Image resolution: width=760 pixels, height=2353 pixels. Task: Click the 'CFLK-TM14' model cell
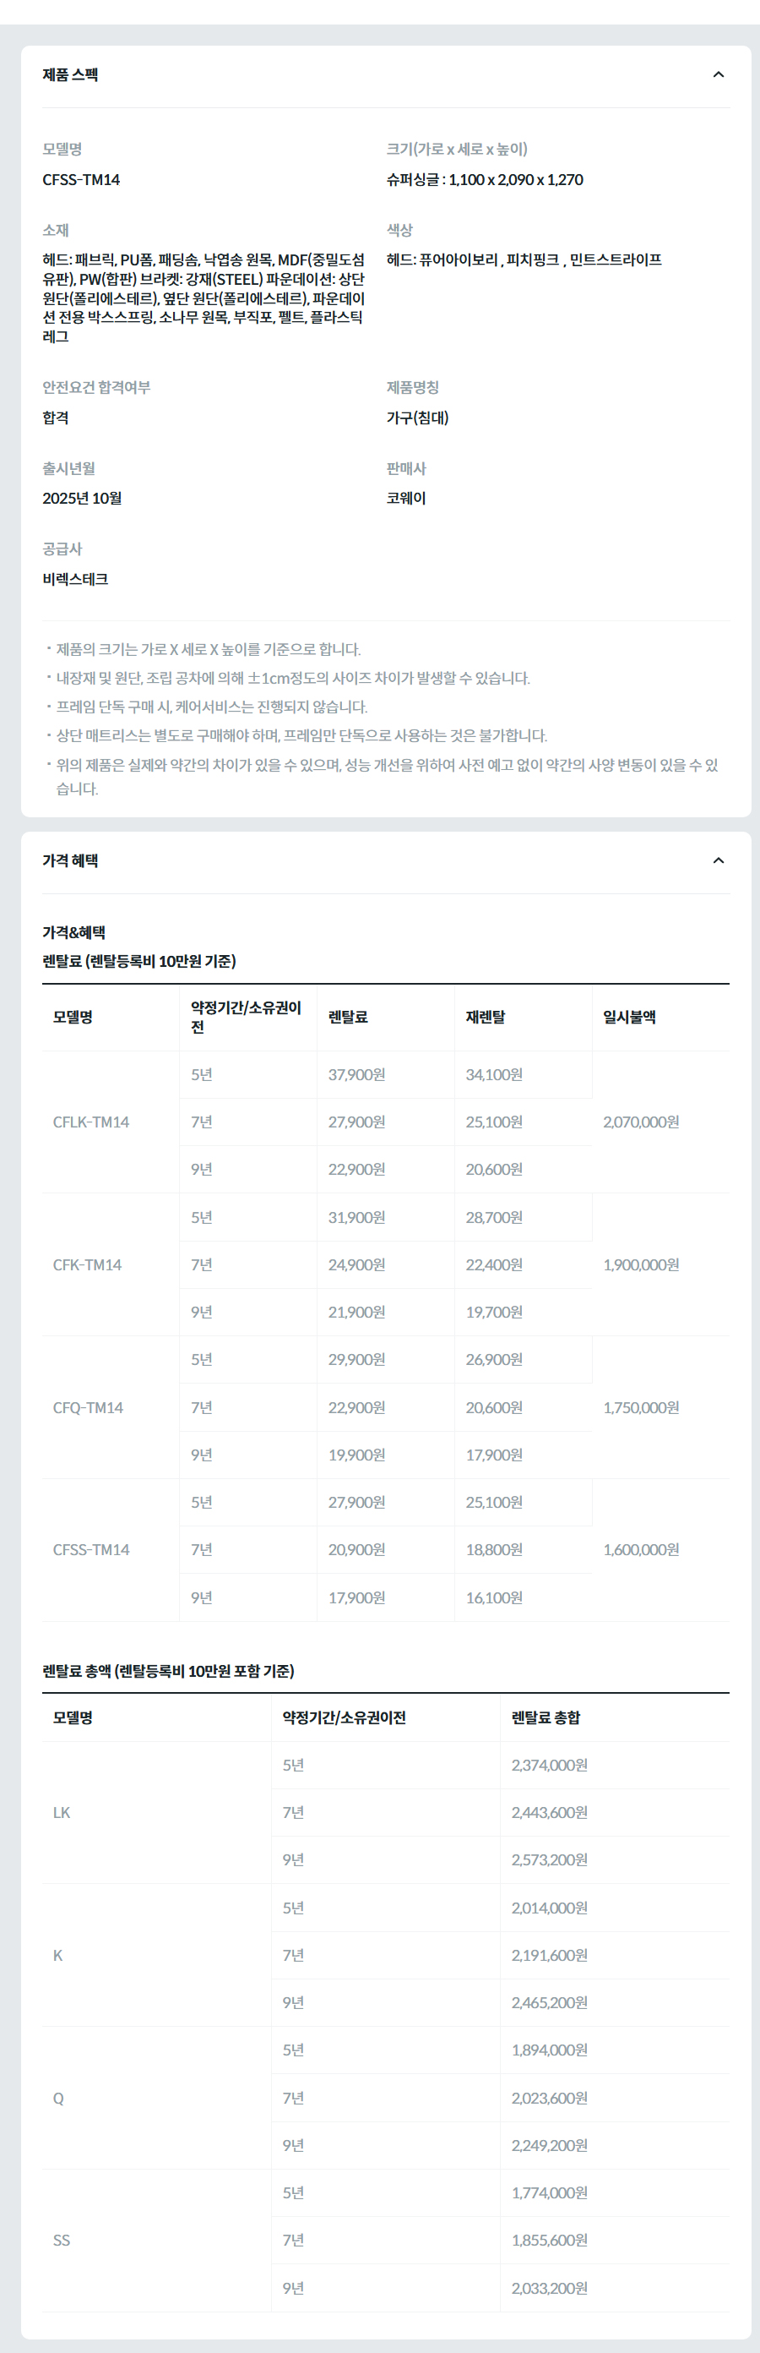(x=91, y=1122)
